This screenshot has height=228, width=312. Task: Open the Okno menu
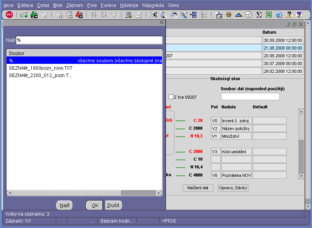pos(173,5)
